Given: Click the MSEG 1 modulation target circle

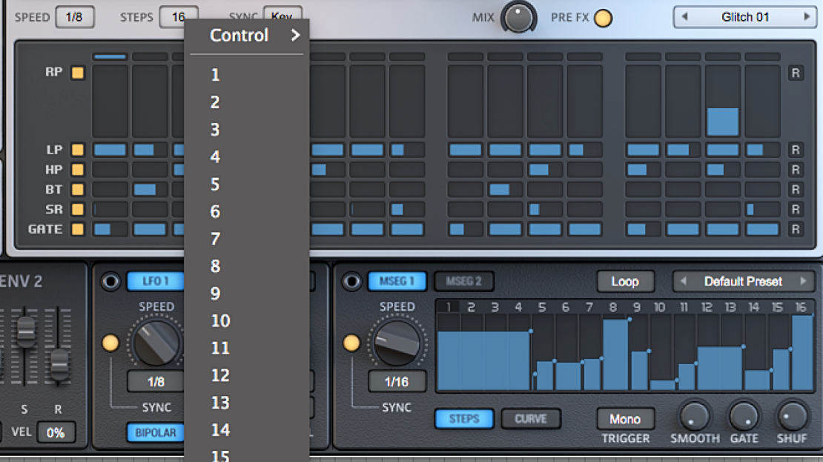Looking at the screenshot, I should click(x=351, y=281).
